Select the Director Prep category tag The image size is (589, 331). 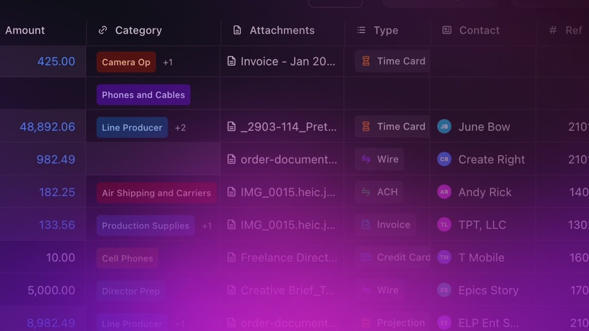131,291
